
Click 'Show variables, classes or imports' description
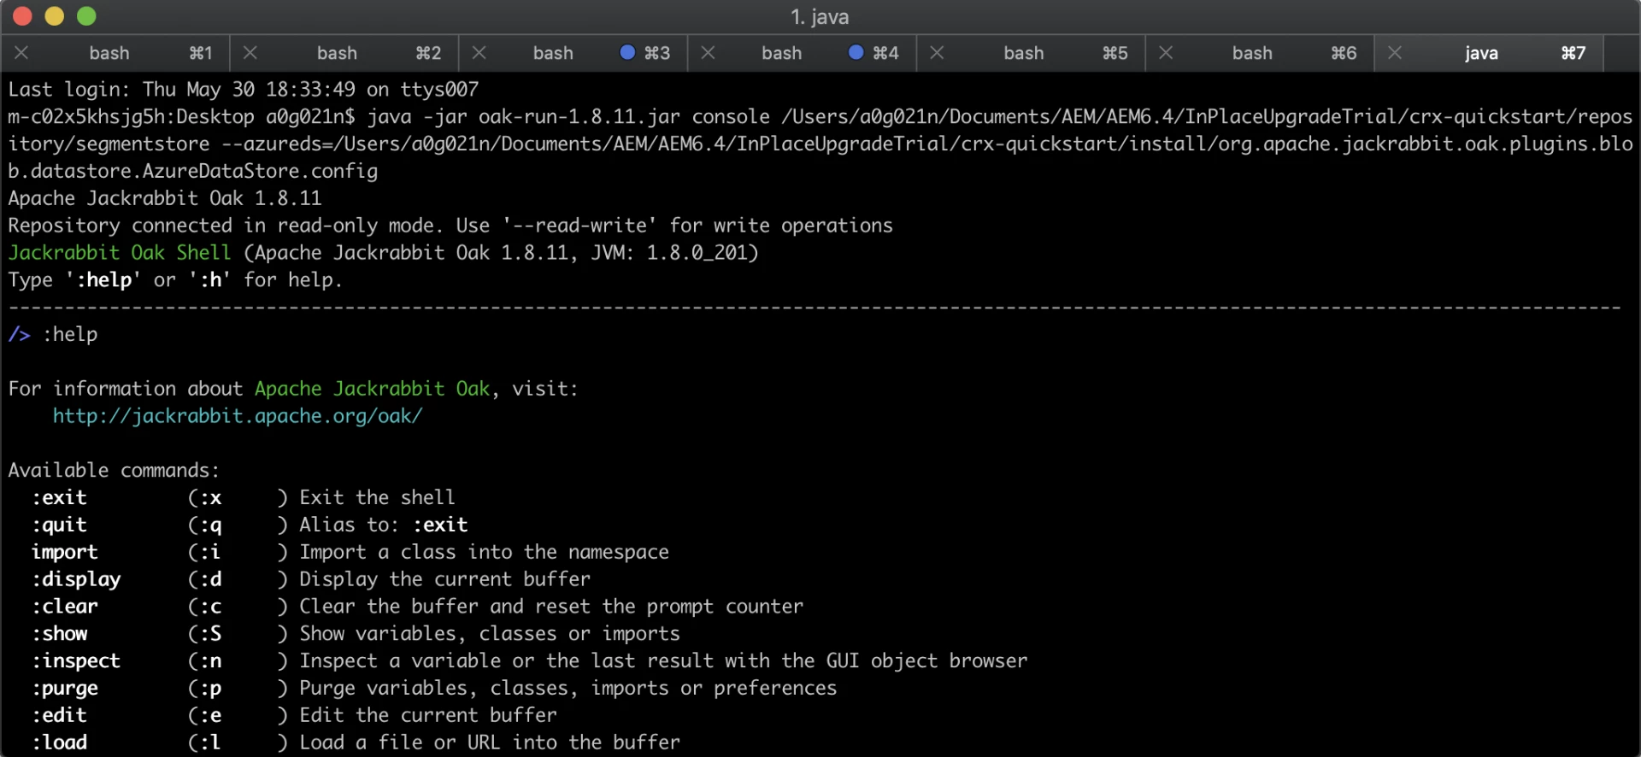(x=490, y=634)
